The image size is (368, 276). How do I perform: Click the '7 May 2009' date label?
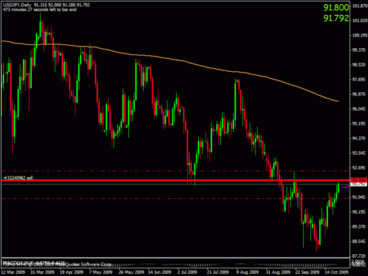coord(101,272)
